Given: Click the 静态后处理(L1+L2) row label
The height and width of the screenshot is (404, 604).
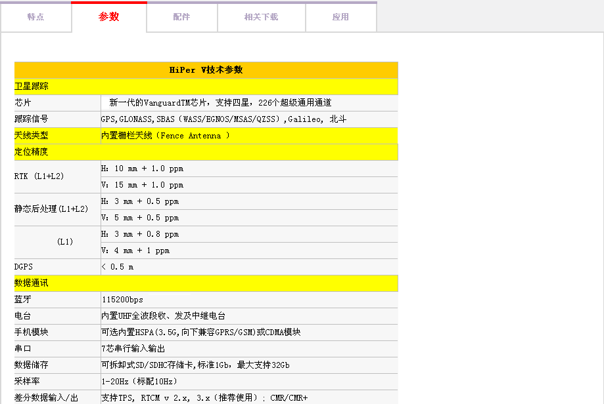Looking at the screenshot, I should click(51, 209).
